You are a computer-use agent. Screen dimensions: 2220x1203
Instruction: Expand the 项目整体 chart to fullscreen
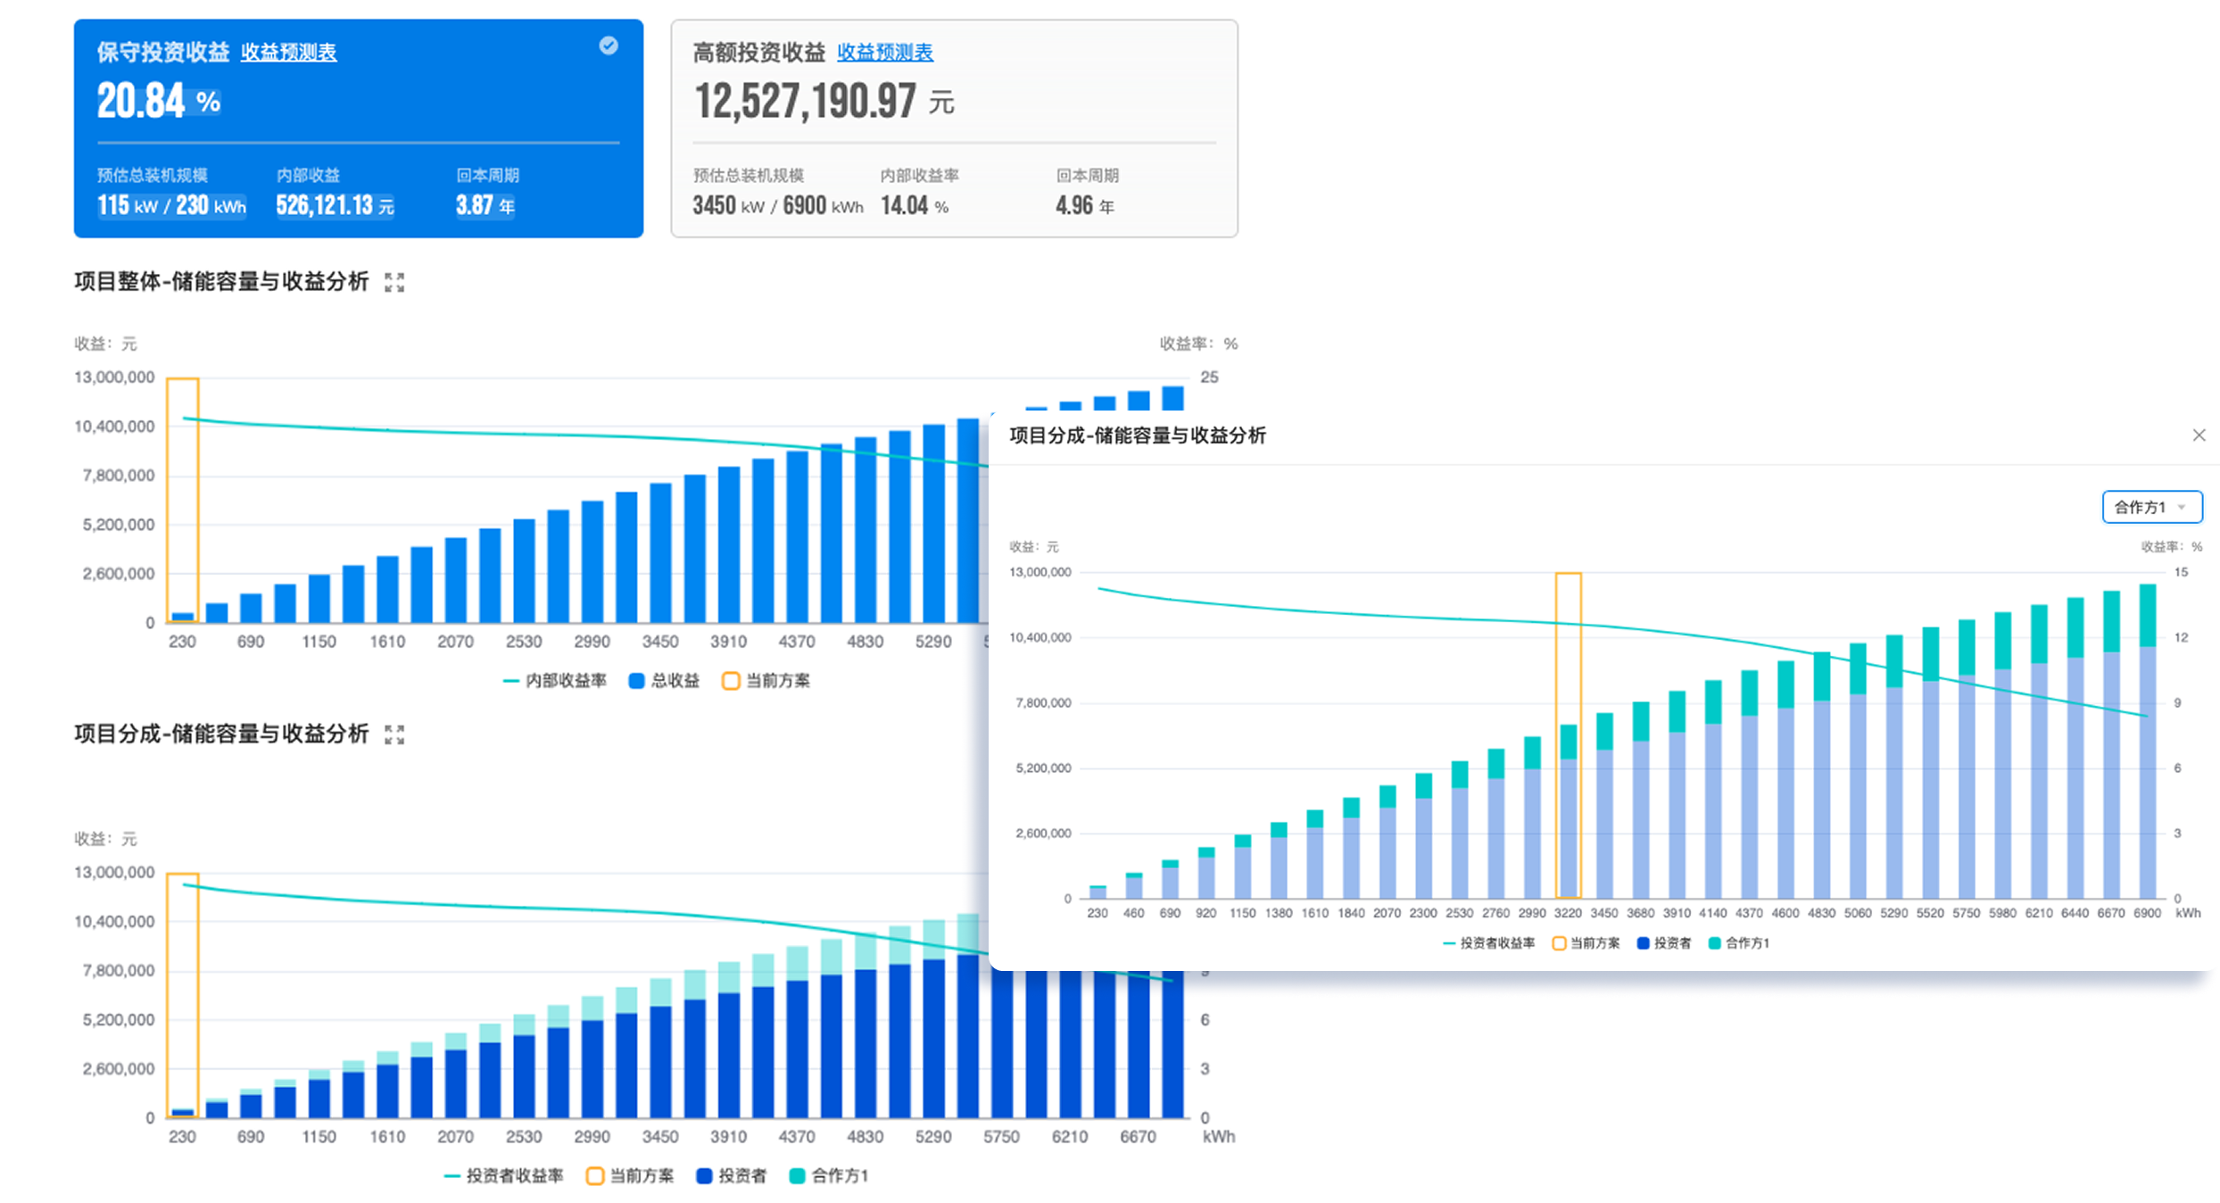pos(394,283)
